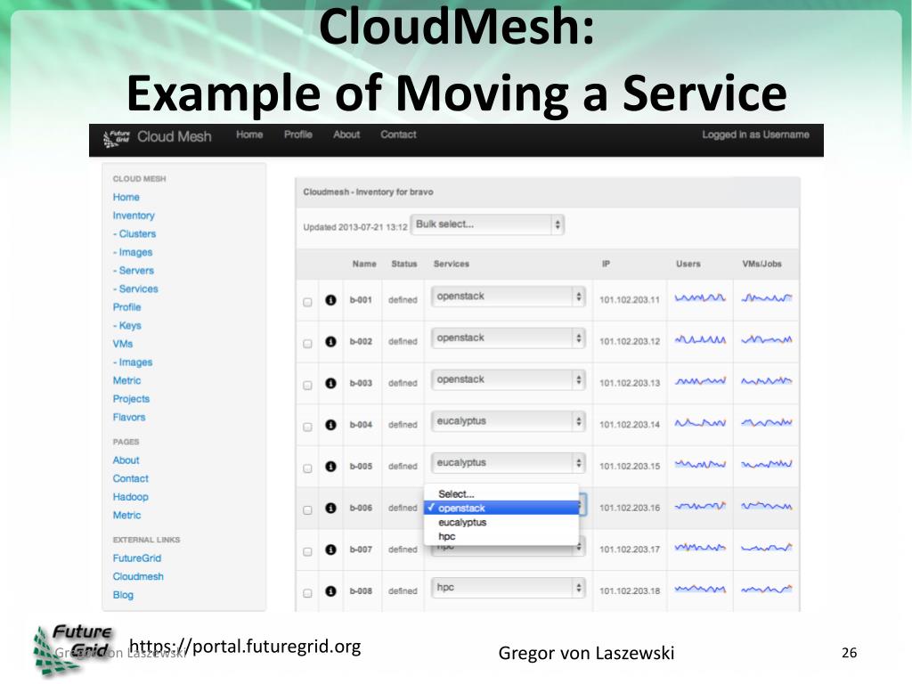
Task: Open VMs/Jobs sparkline chart for b-001
Action: [x=767, y=298]
